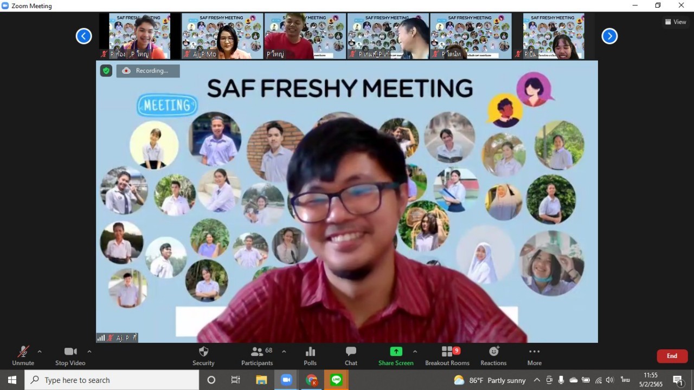Open the Security shield options
The width and height of the screenshot is (694, 390).
203,355
